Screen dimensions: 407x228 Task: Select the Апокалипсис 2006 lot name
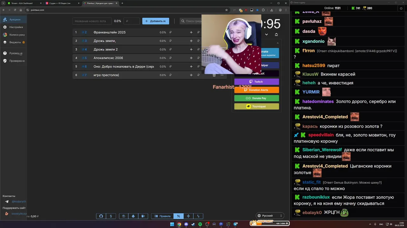click(x=108, y=58)
